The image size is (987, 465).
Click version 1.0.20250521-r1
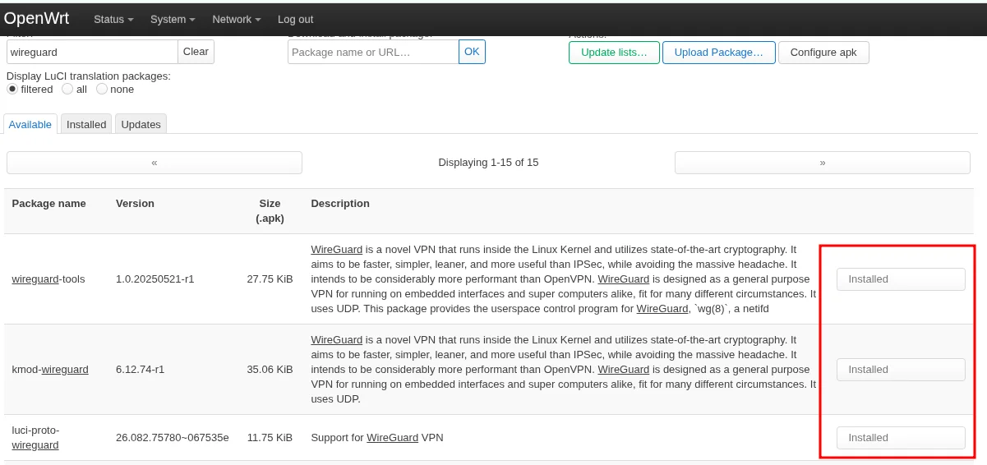155,279
